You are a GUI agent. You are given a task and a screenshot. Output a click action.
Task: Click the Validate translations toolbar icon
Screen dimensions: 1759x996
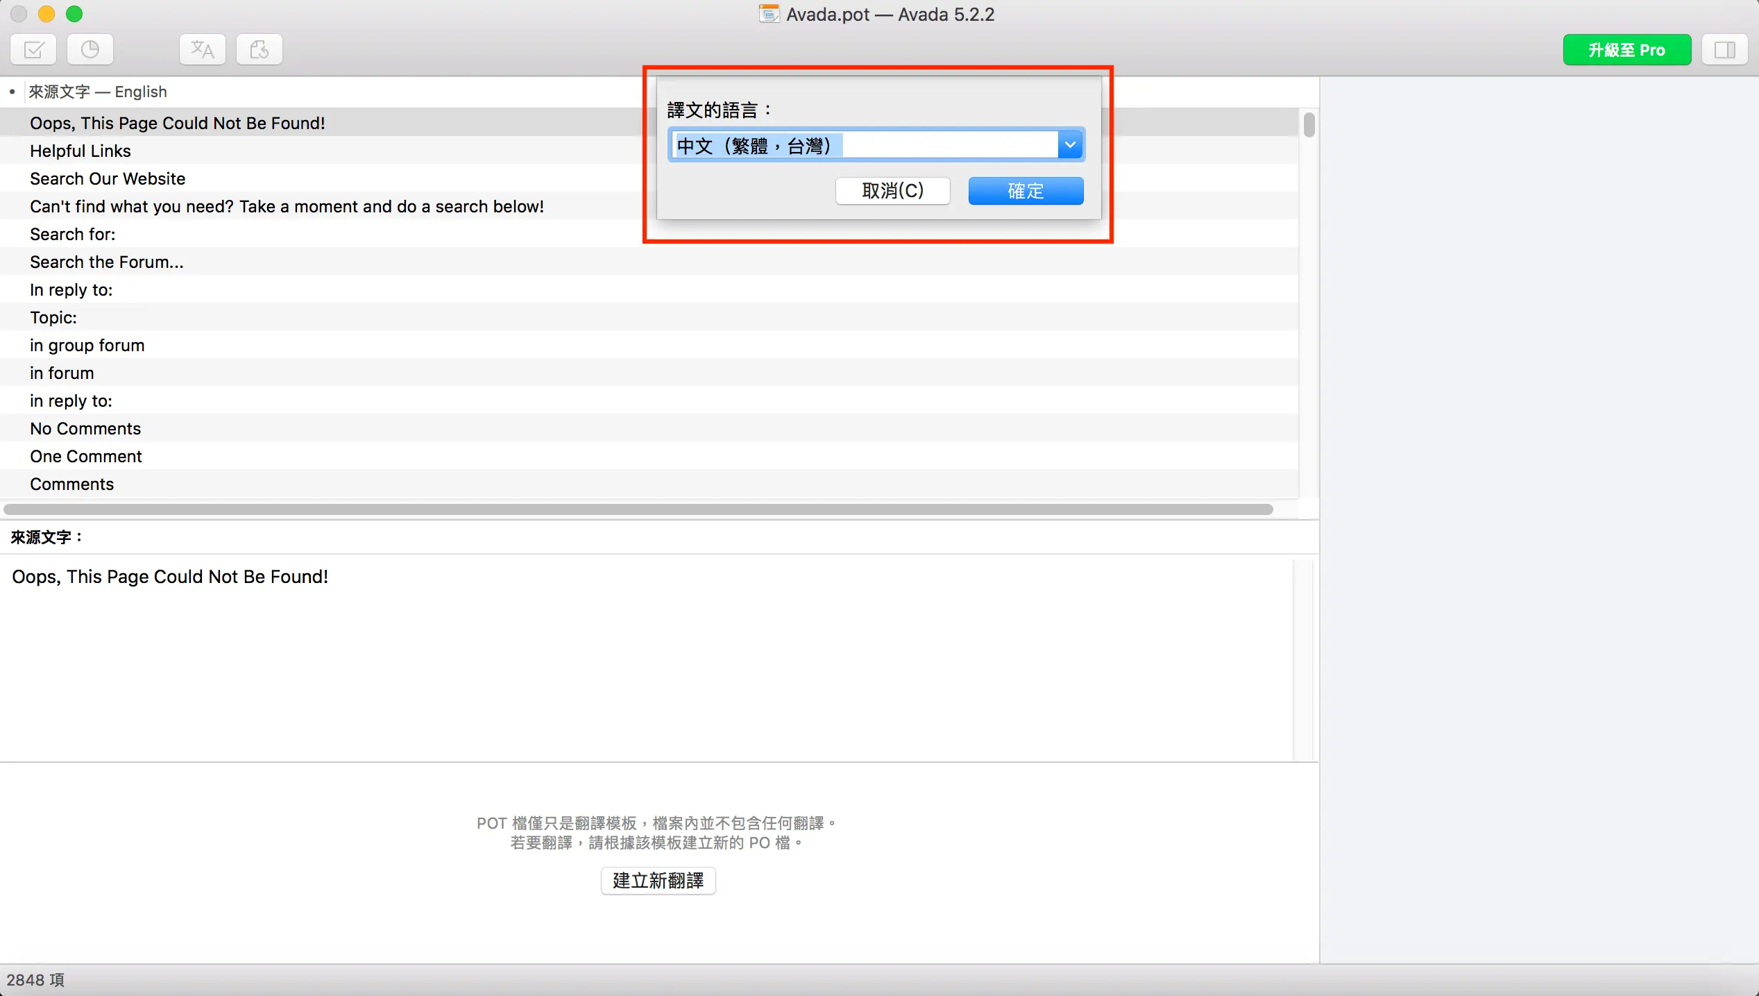[x=34, y=49]
